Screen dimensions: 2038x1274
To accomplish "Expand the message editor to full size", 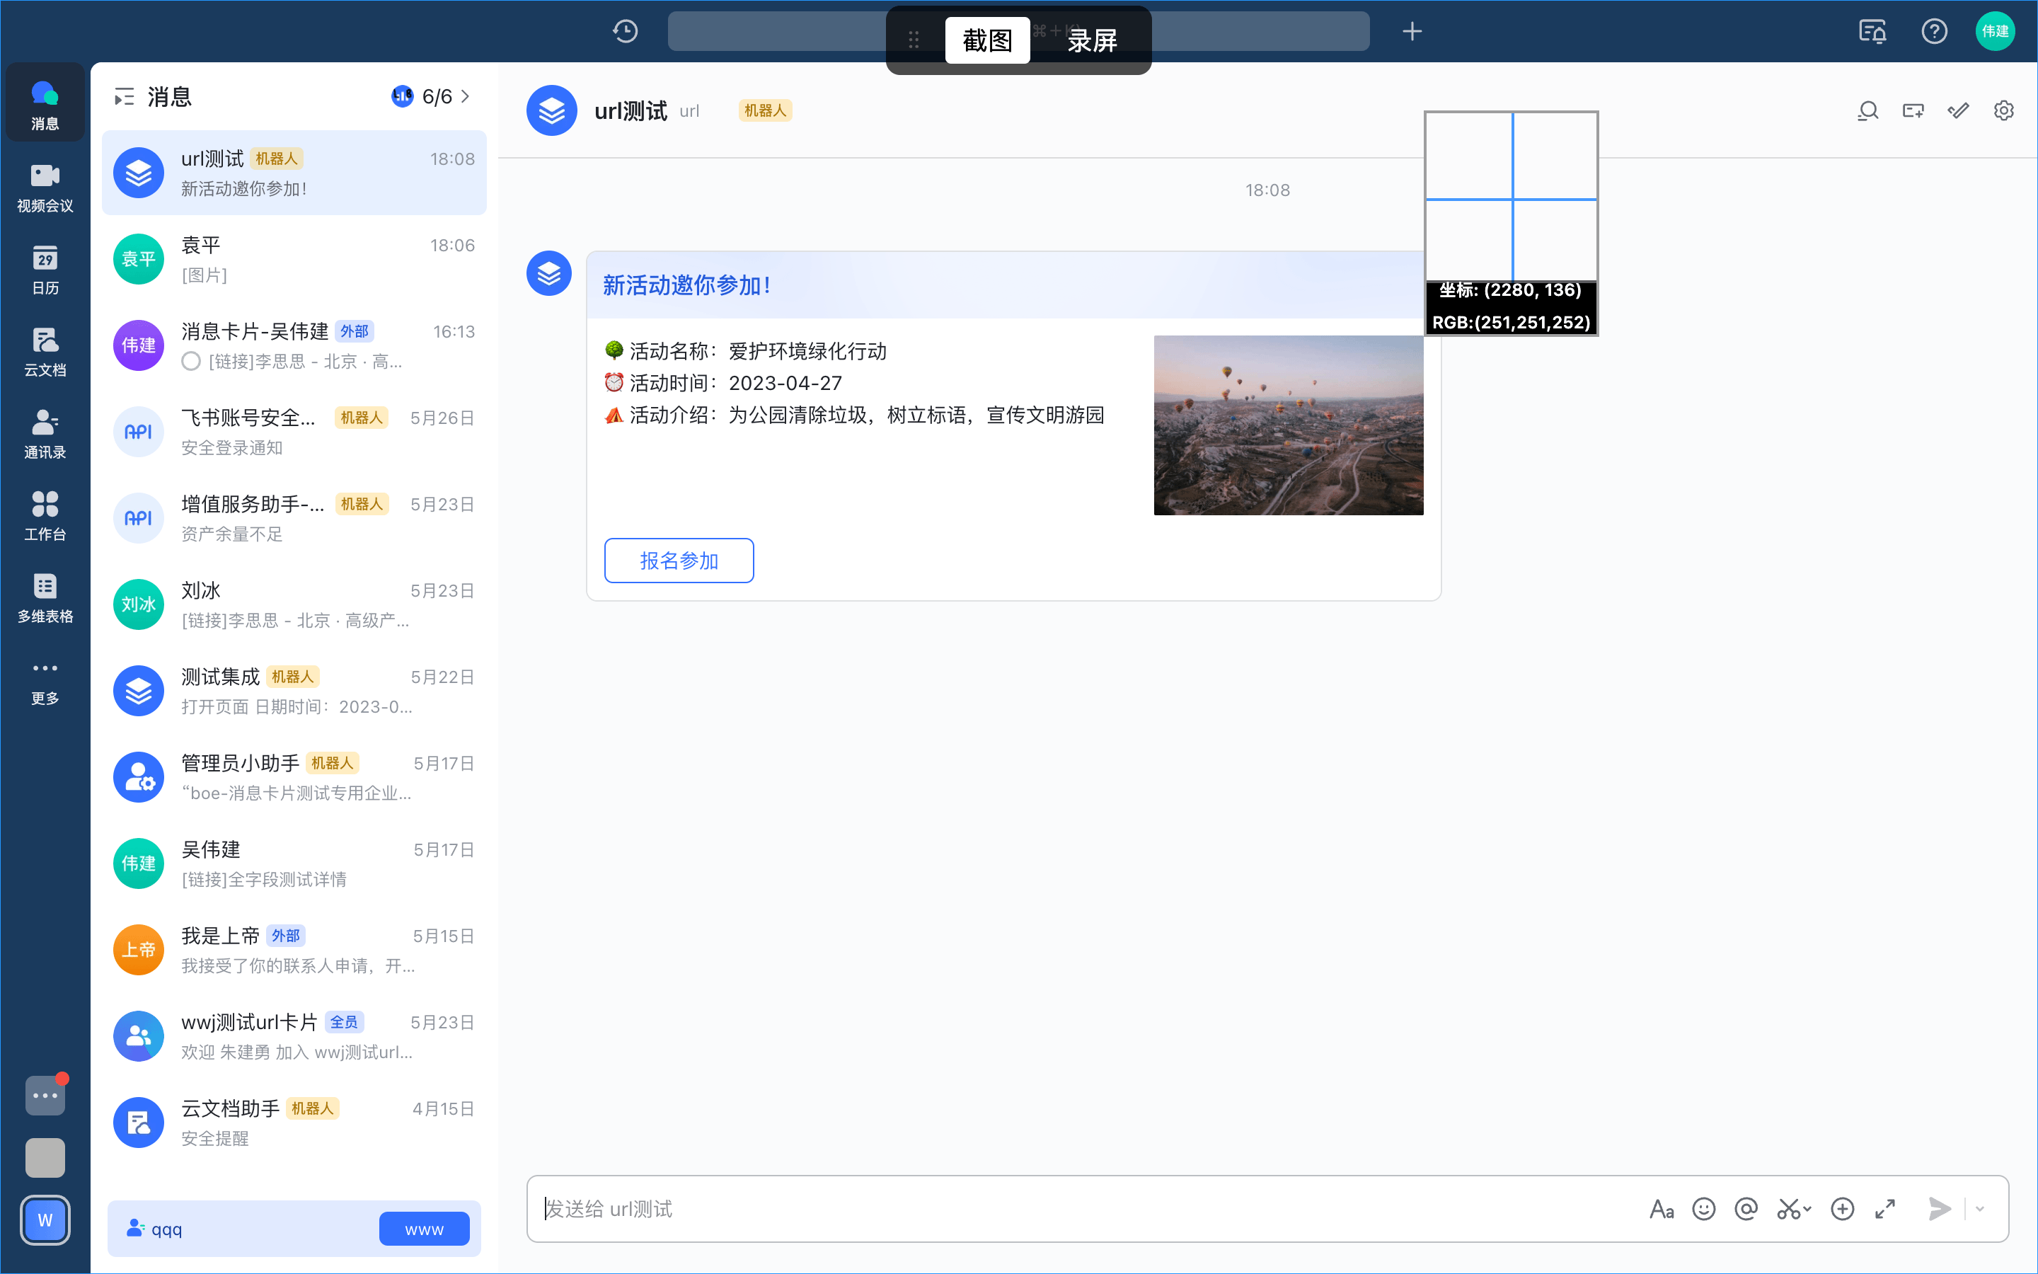I will click(1886, 1209).
